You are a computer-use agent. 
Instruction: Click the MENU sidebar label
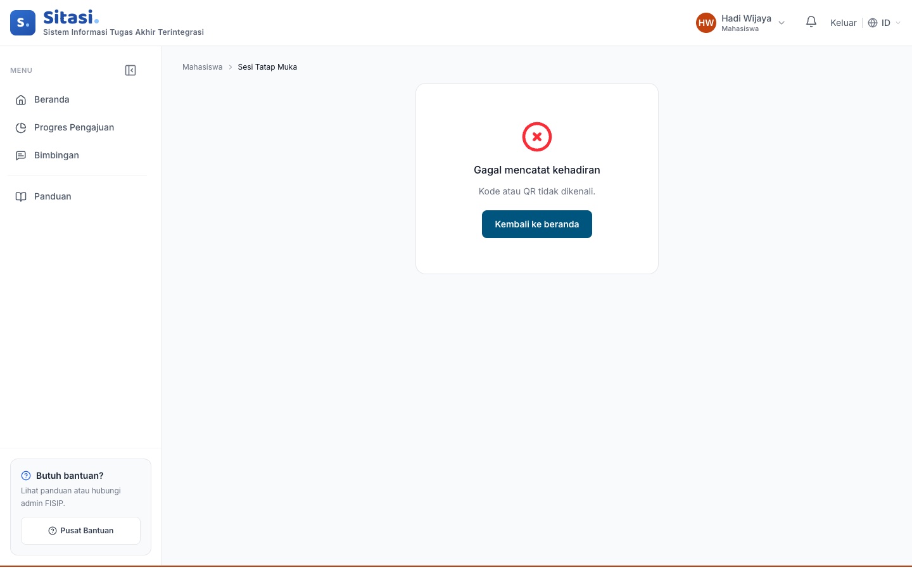tap(21, 70)
